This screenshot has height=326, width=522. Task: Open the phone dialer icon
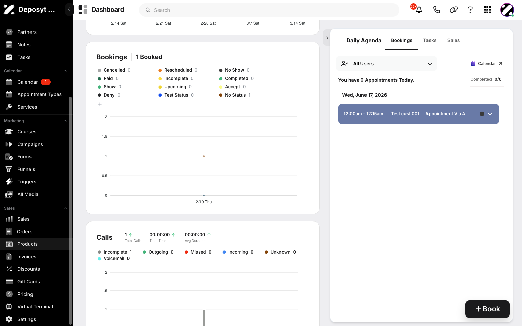click(x=436, y=10)
